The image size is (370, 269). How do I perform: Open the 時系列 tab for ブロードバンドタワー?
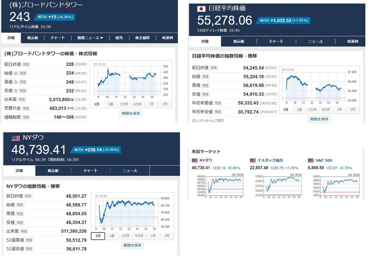coord(167,38)
